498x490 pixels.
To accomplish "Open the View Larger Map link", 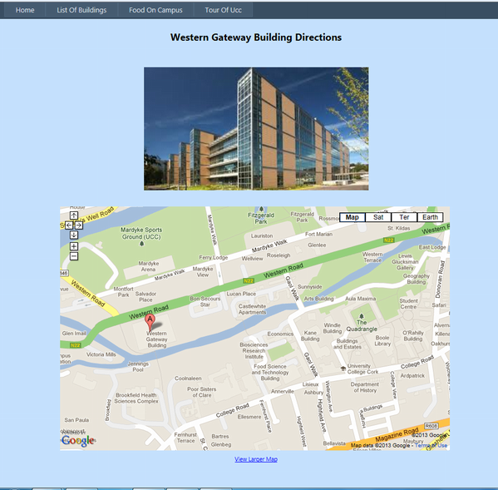I will pyautogui.click(x=256, y=459).
